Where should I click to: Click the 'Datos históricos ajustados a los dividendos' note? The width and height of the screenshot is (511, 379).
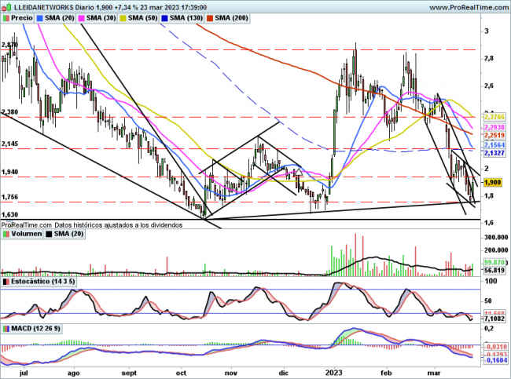point(119,224)
